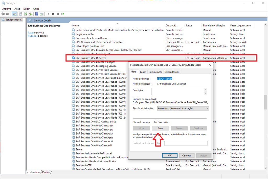Click the Export List toolbar icon
The image size is (268, 179).
click(30, 14)
